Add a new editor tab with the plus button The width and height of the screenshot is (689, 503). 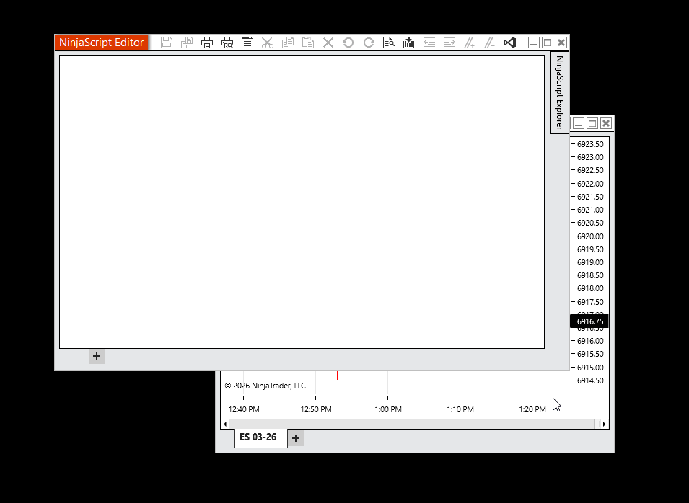pos(97,356)
